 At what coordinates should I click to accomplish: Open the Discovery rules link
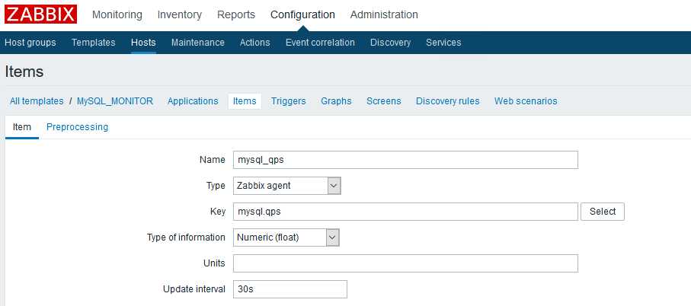pos(447,100)
